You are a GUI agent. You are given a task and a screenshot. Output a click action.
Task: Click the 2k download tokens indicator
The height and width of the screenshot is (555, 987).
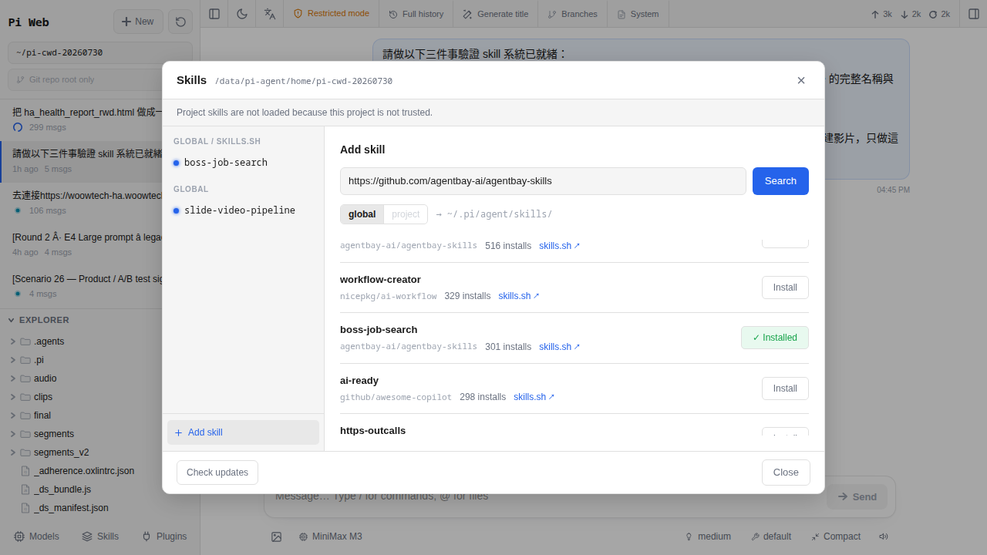pyautogui.click(x=911, y=14)
